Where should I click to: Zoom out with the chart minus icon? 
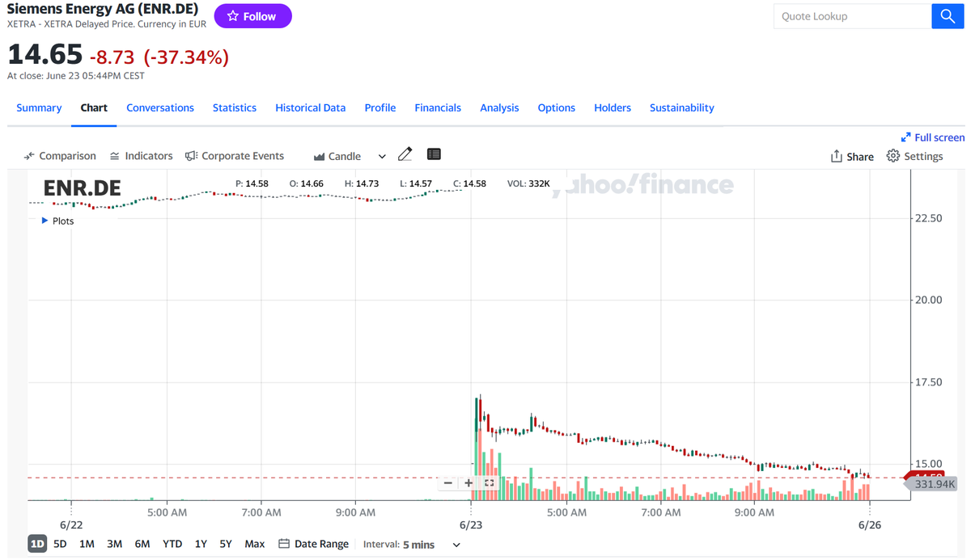448,483
